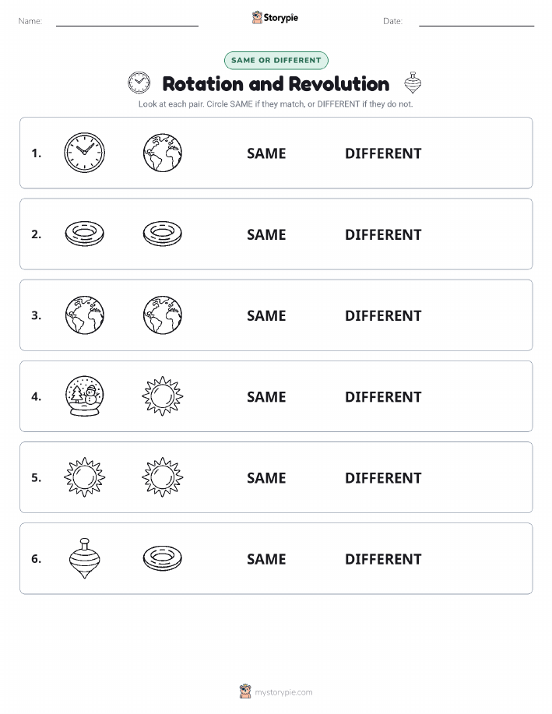Click the second sun in row 5
This screenshot has width=552, height=714.
(163, 477)
